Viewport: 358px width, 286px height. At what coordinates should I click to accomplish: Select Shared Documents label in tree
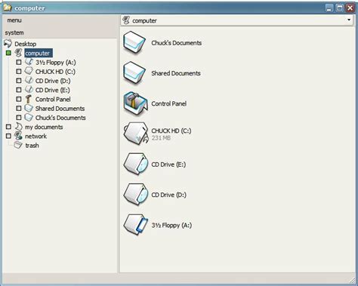[x=60, y=109]
